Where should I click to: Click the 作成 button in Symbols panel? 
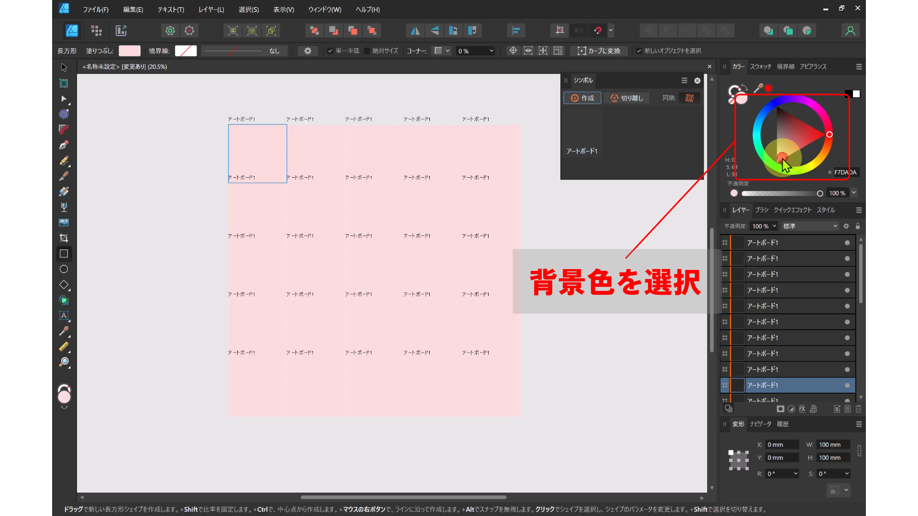coord(582,97)
